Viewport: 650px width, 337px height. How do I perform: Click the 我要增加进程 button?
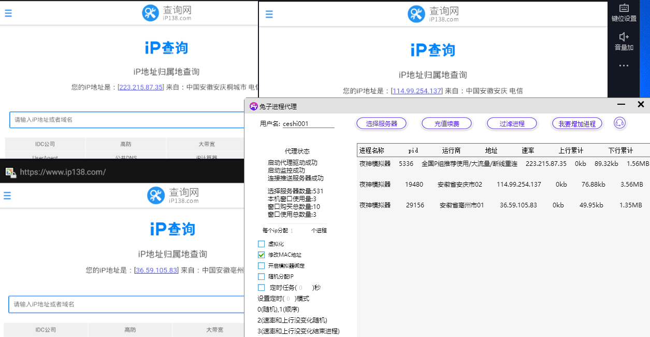[577, 123]
